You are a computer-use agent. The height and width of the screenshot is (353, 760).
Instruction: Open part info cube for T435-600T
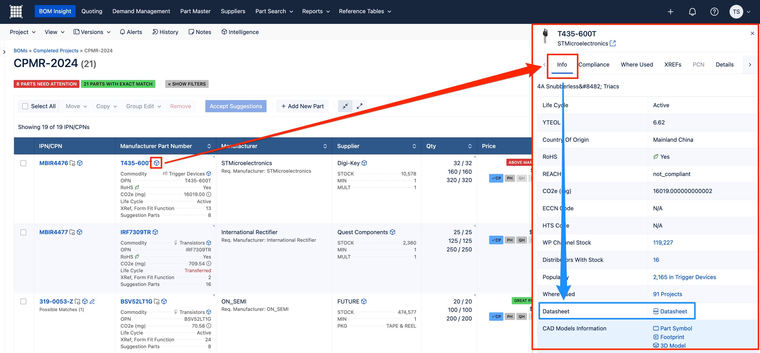coord(156,163)
